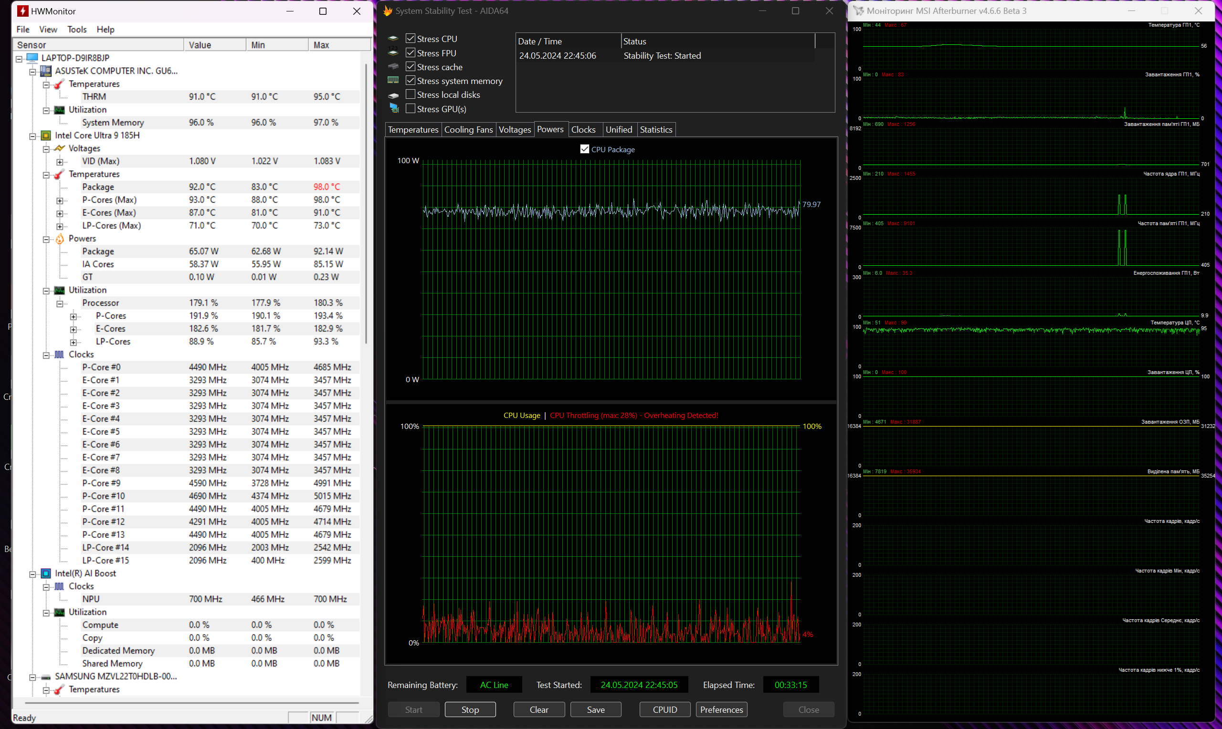Switch to the Statistics tab
The image size is (1222, 729).
pos(655,130)
